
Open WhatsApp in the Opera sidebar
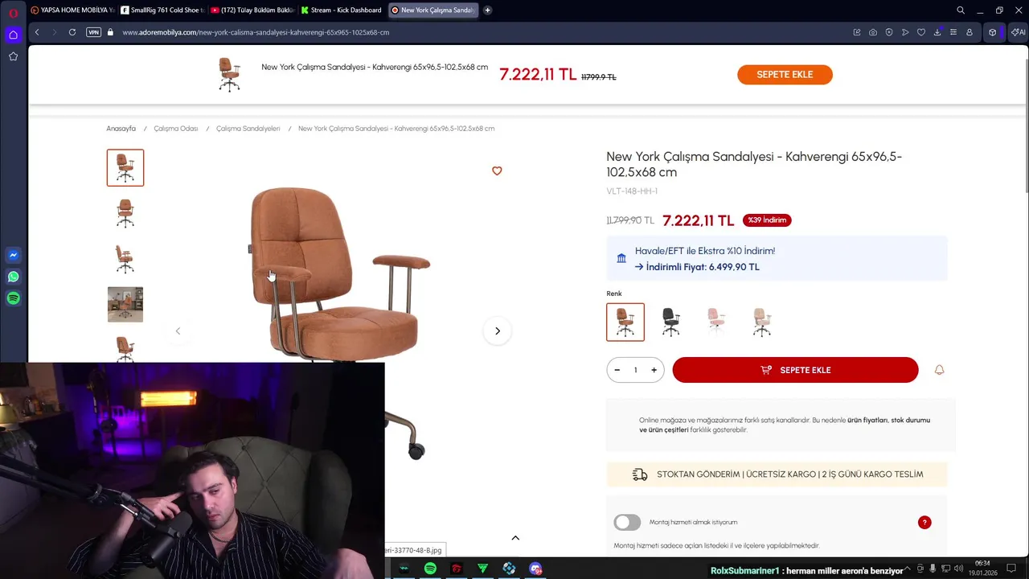13,277
